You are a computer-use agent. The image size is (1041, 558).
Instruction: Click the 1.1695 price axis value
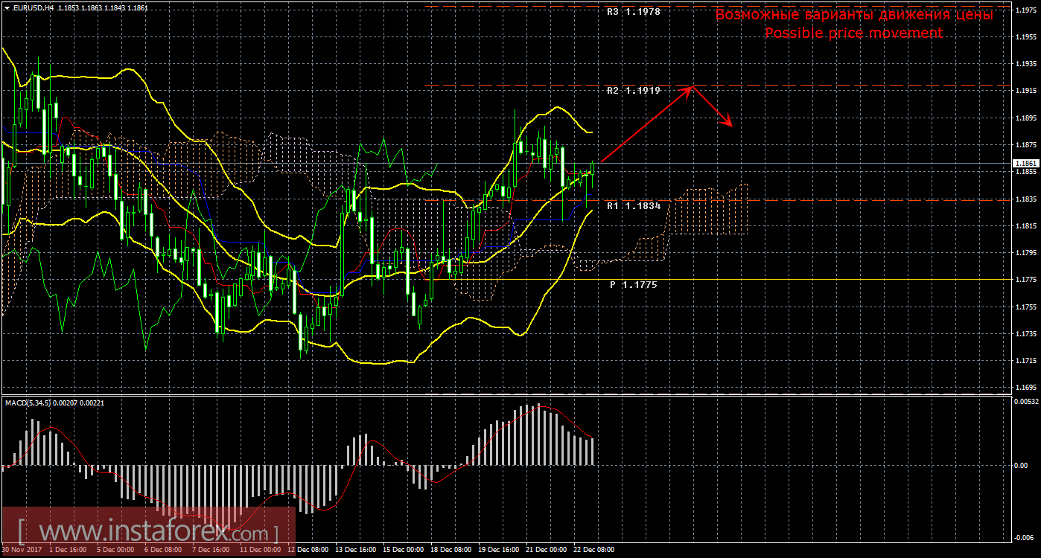tap(1025, 388)
